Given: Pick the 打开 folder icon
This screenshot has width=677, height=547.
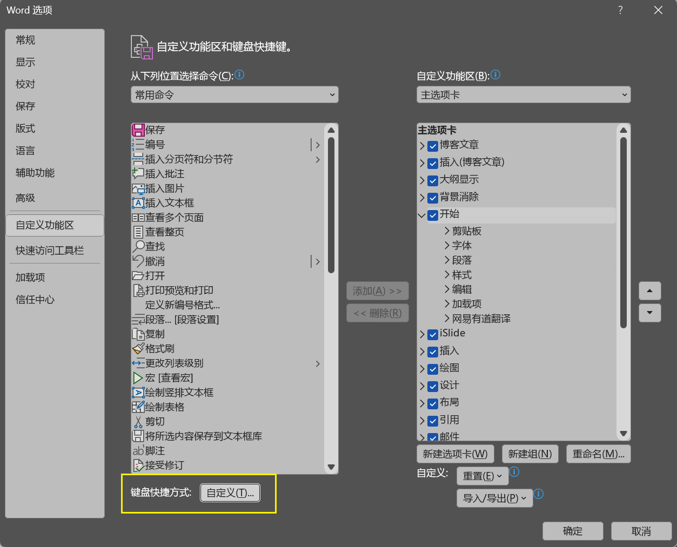Looking at the screenshot, I should pyautogui.click(x=138, y=276).
